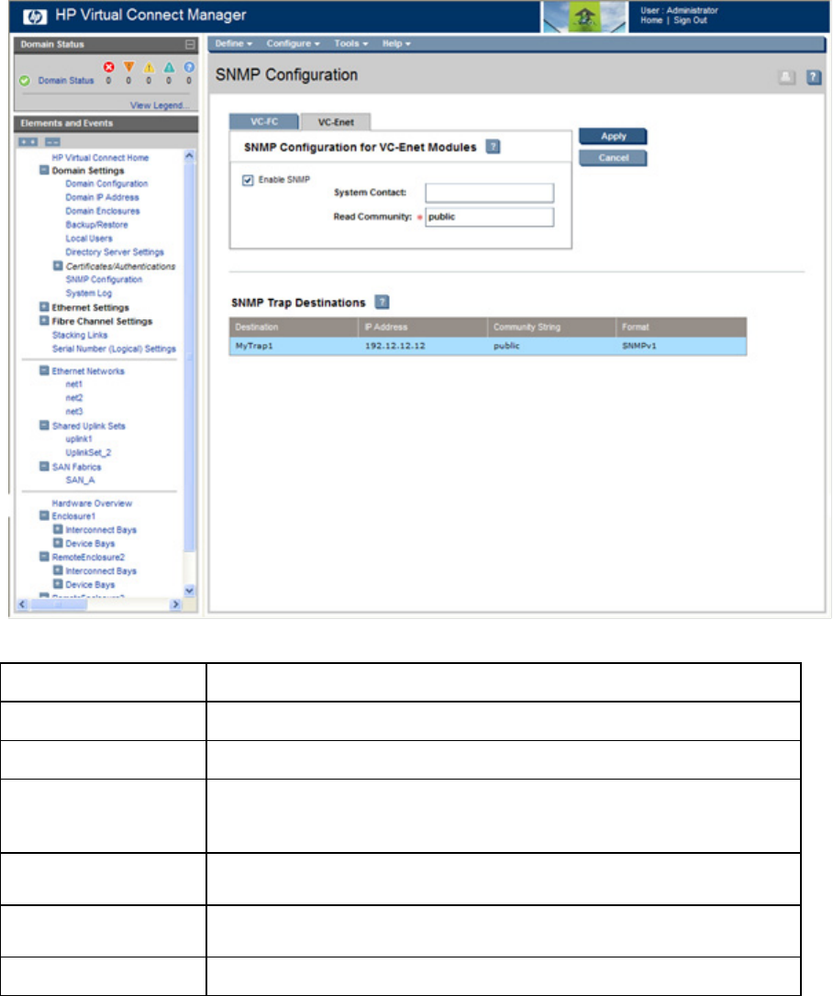Select UplinkSet_2 under Shared Uplink Sets
Viewport: 833px width, 996px height.
88,453
